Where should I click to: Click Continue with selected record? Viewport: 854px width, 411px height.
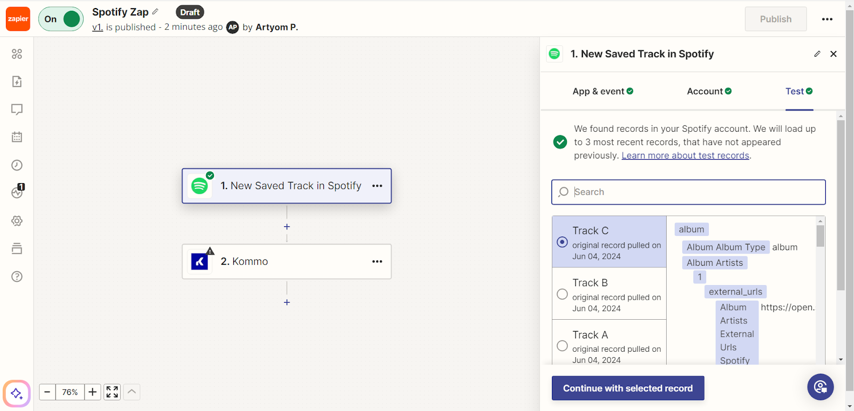[628, 388]
